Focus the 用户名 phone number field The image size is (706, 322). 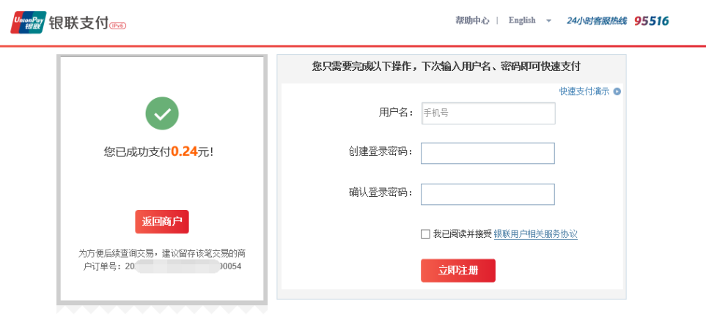coord(488,113)
